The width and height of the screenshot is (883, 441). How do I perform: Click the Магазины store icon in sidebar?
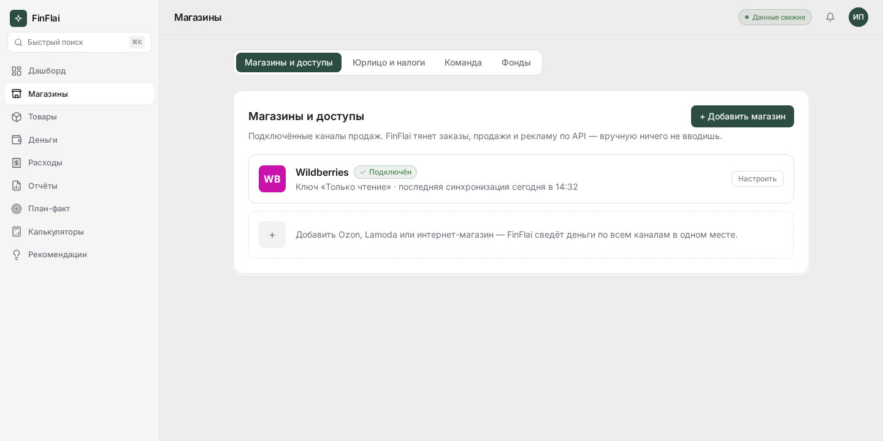pos(17,94)
